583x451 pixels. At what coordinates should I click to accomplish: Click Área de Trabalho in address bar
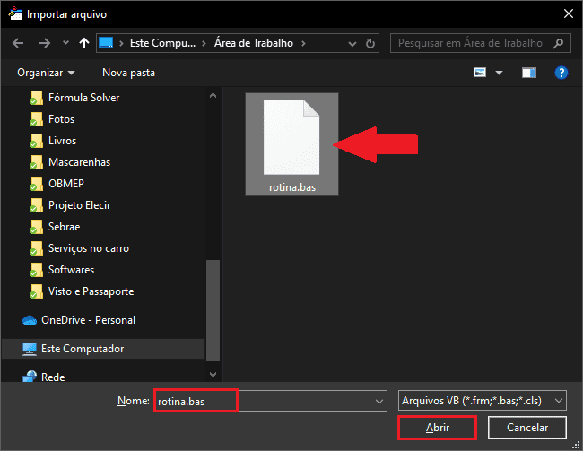[254, 42]
